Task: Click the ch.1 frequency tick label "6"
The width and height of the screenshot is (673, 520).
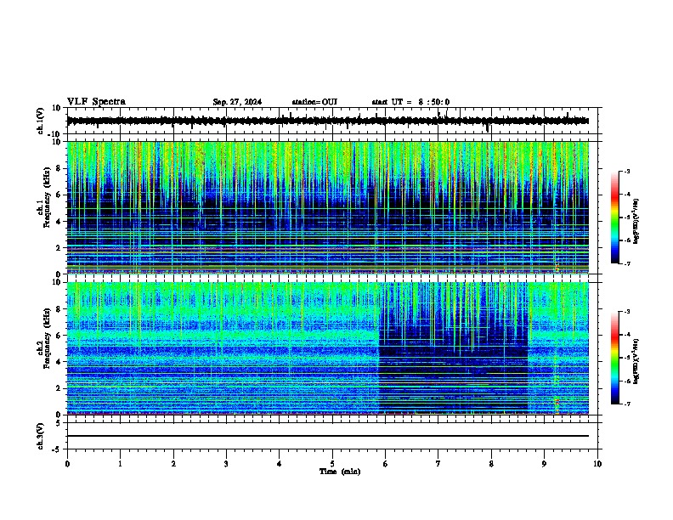Action: coord(59,195)
